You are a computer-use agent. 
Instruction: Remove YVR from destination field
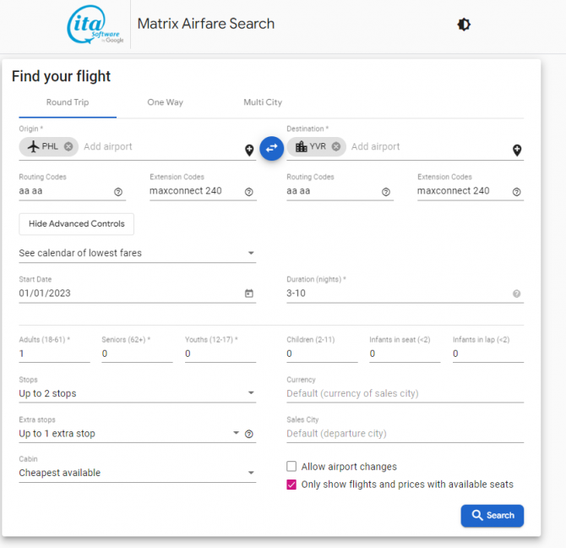[x=336, y=146]
